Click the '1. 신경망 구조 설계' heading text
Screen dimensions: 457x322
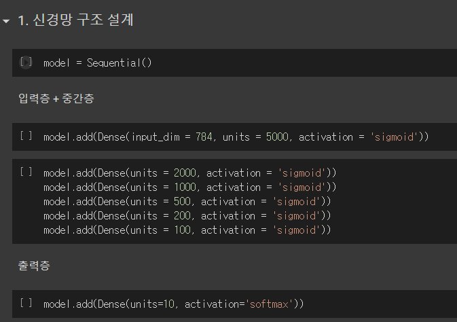point(76,20)
